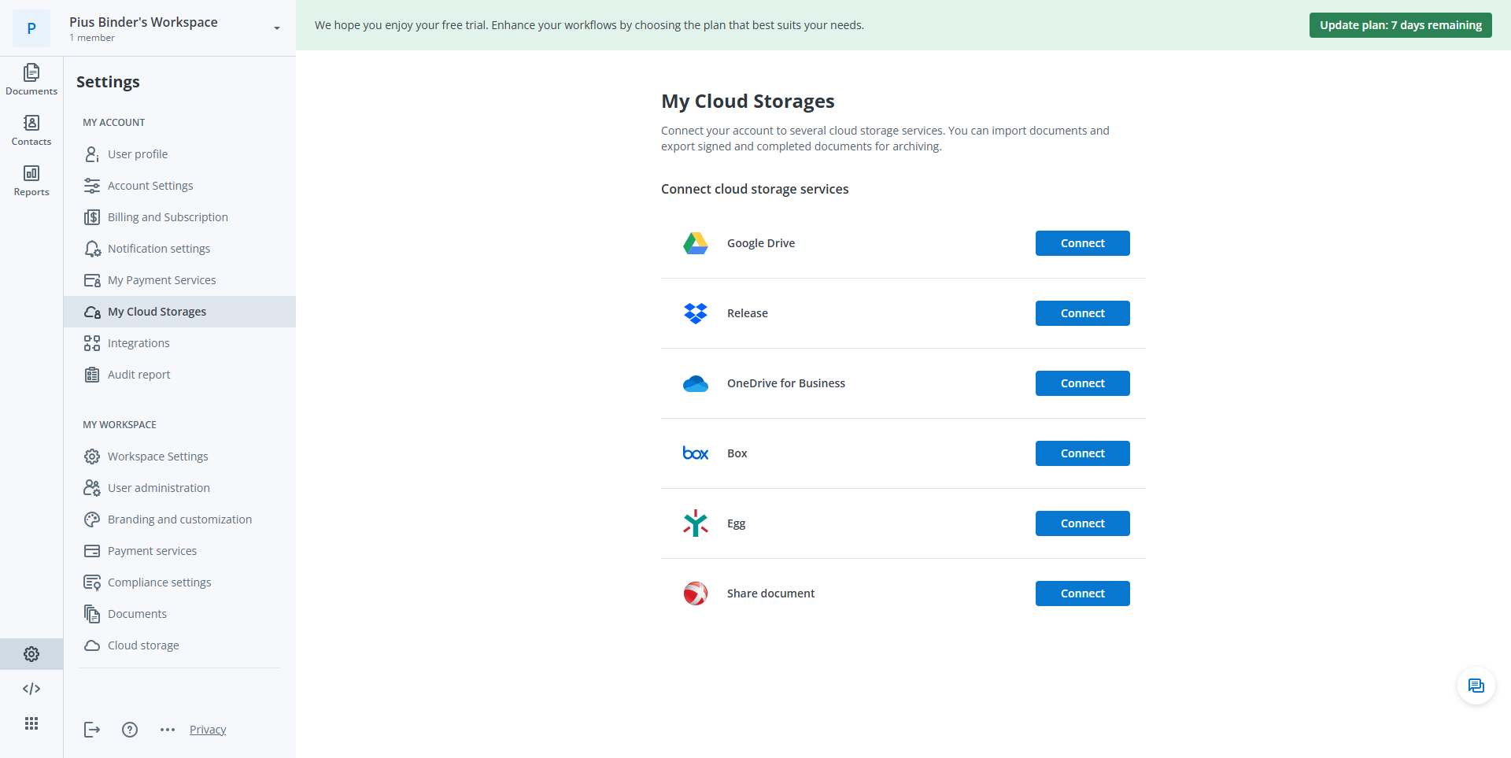Open the help question mark icon
The height and width of the screenshot is (758, 1511).
(x=130, y=730)
